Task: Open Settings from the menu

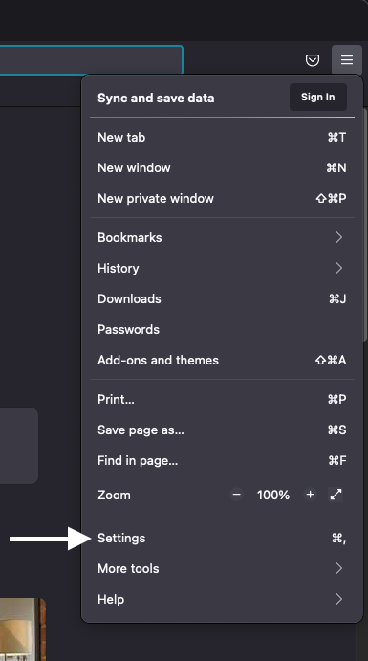Action: point(222,538)
